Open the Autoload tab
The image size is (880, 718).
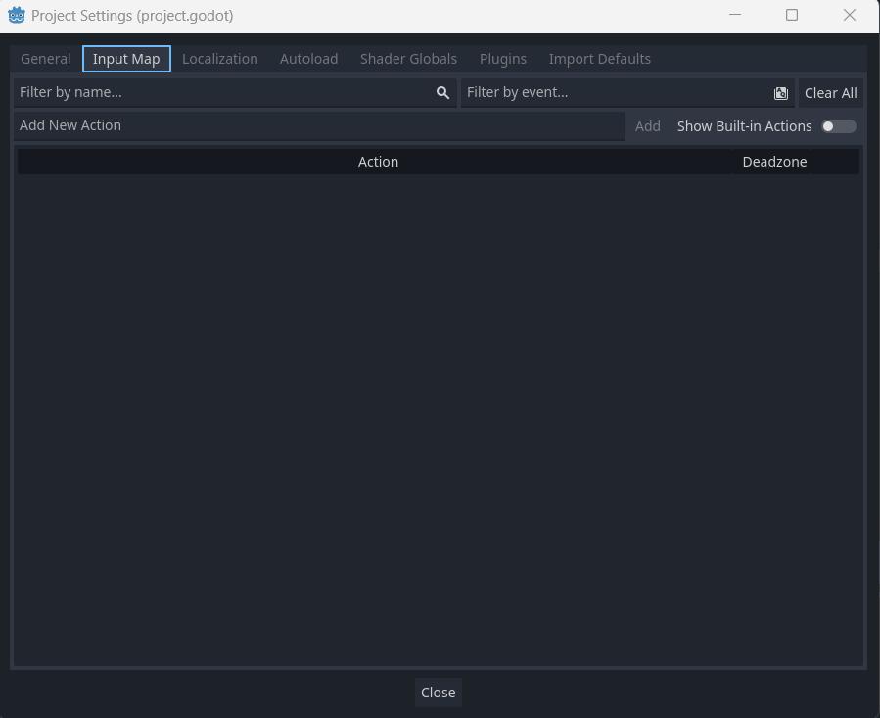(x=308, y=59)
